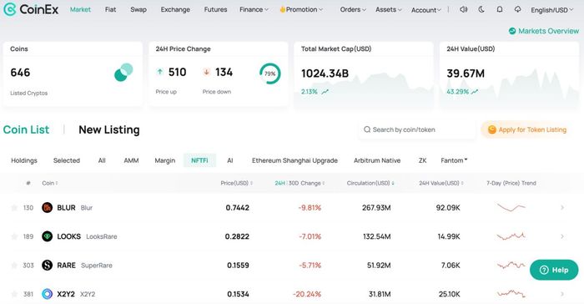
Task: Click the BLUR 7-day trend chart
Action: coord(511,207)
